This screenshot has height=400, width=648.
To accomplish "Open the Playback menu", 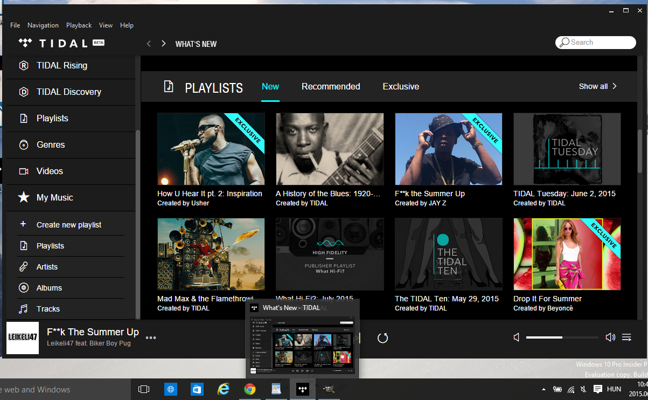I will (x=79, y=25).
